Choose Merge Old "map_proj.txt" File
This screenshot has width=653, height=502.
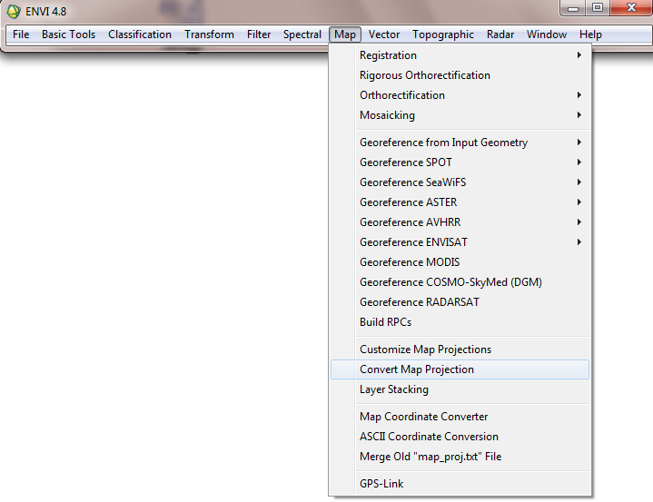click(x=460, y=457)
